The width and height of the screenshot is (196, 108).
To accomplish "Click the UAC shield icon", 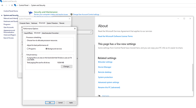I will [71, 14].
